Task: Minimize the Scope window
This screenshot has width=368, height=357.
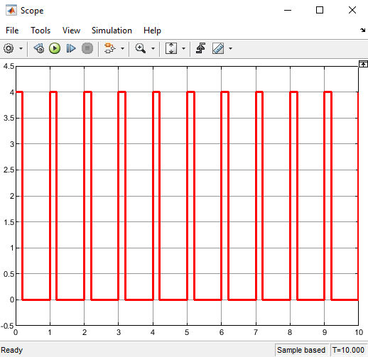Action: tap(288, 10)
